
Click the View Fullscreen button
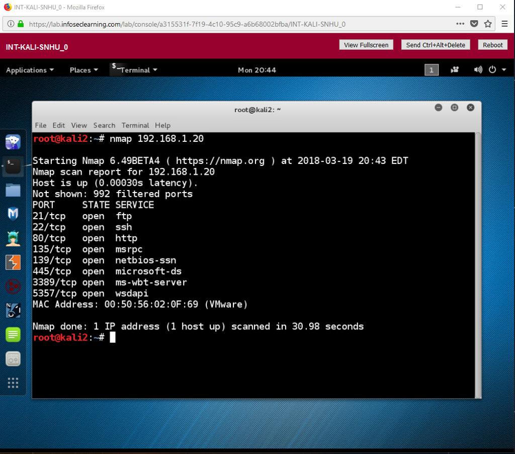[366, 45]
